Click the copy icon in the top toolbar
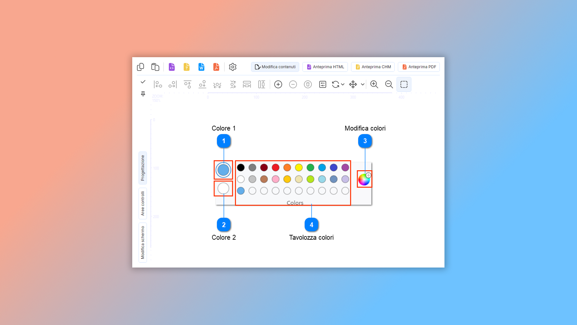 pyautogui.click(x=140, y=67)
